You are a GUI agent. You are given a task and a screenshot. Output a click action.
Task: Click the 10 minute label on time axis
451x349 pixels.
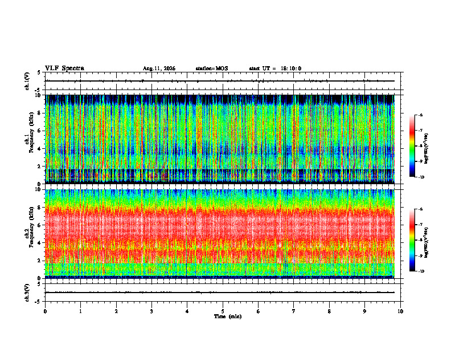coord(400,311)
